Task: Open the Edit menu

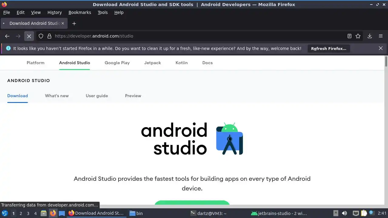Action: [21, 12]
